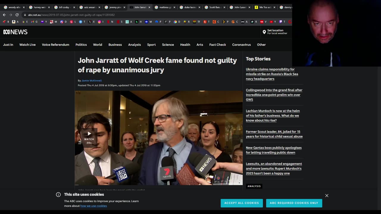Close the 'aziz ansari' tab
The width and height of the screenshot is (381, 214).
(99, 7)
